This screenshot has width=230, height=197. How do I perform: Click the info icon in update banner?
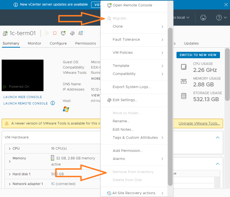16,5
